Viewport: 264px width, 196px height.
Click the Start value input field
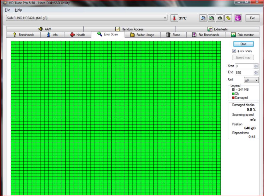pos(245,66)
